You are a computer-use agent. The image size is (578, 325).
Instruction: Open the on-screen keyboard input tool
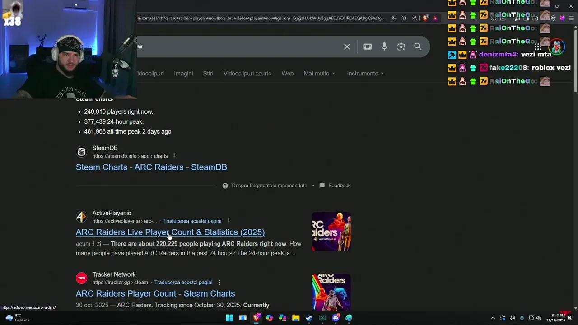tap(368, 46)
